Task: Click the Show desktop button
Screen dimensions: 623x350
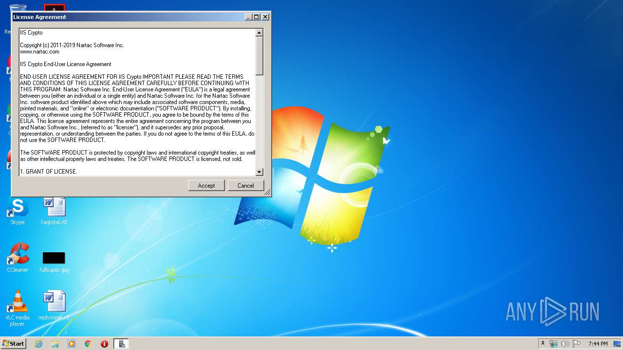Action: point(618,344)
